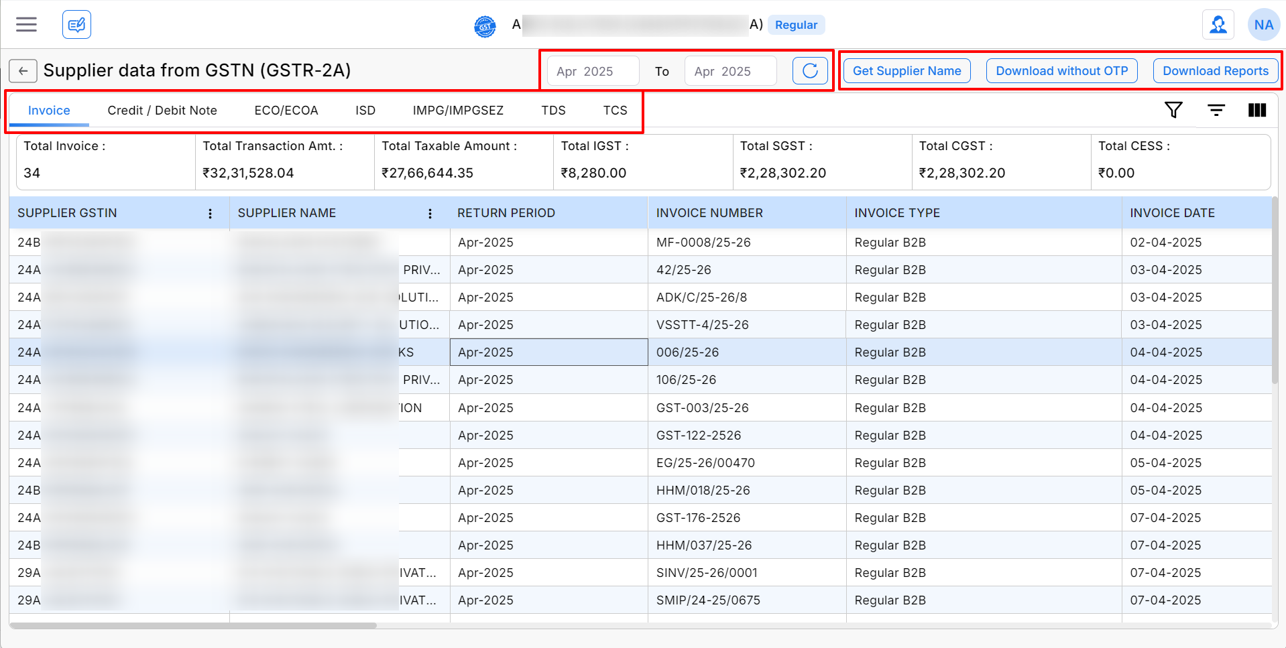1286x648 pixels.
Task: Open the hamburger navigation menu
Action: [x=27, y=25]
